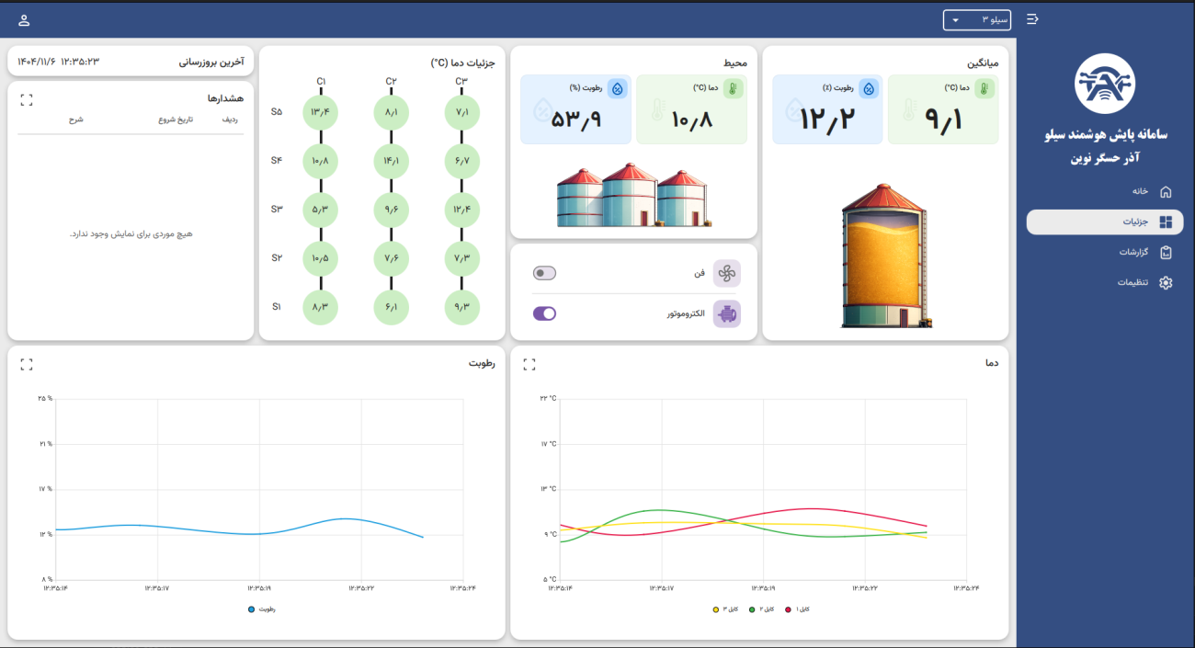Open the user account icon
This screenshot has width=1195, height=648.
[24, 20]
